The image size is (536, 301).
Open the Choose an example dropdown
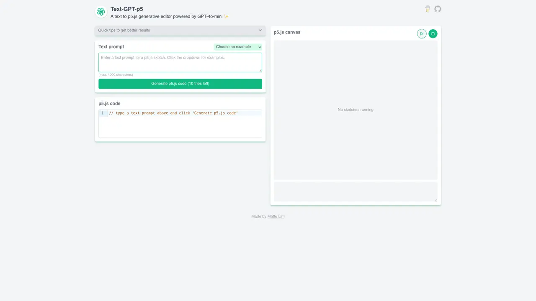click(x=238, y=47)
